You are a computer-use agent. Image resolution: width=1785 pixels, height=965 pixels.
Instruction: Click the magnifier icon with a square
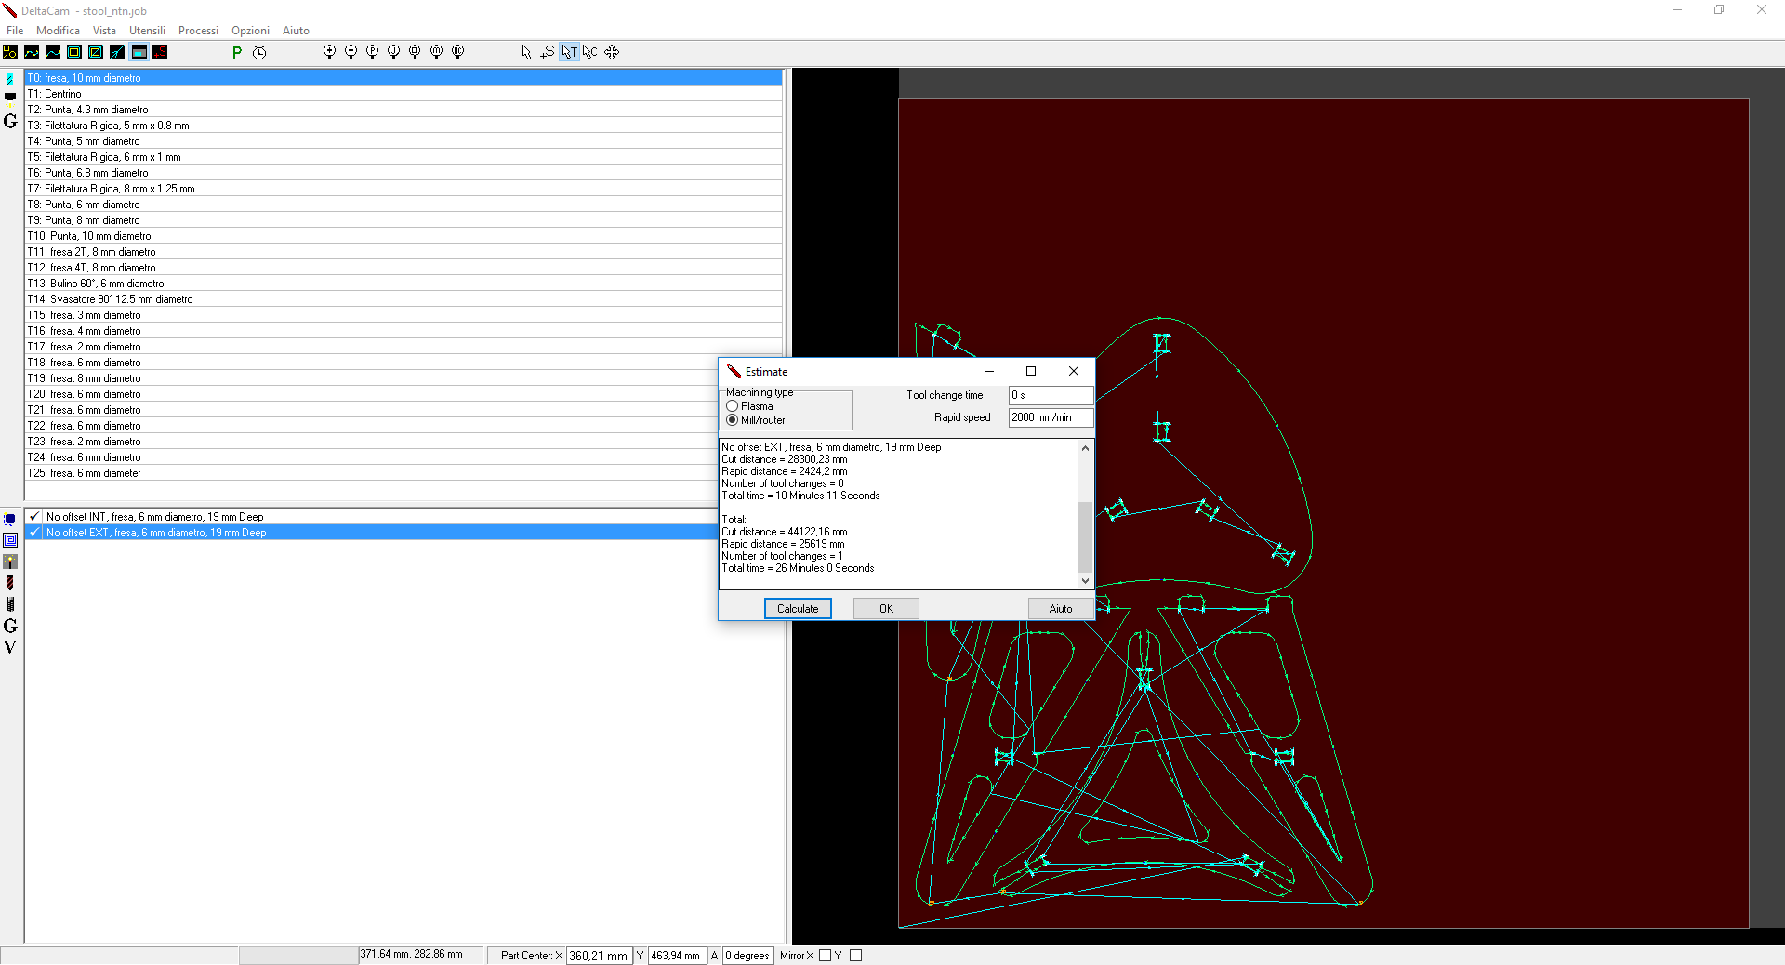pyautogui.click(x=415, y=52)
